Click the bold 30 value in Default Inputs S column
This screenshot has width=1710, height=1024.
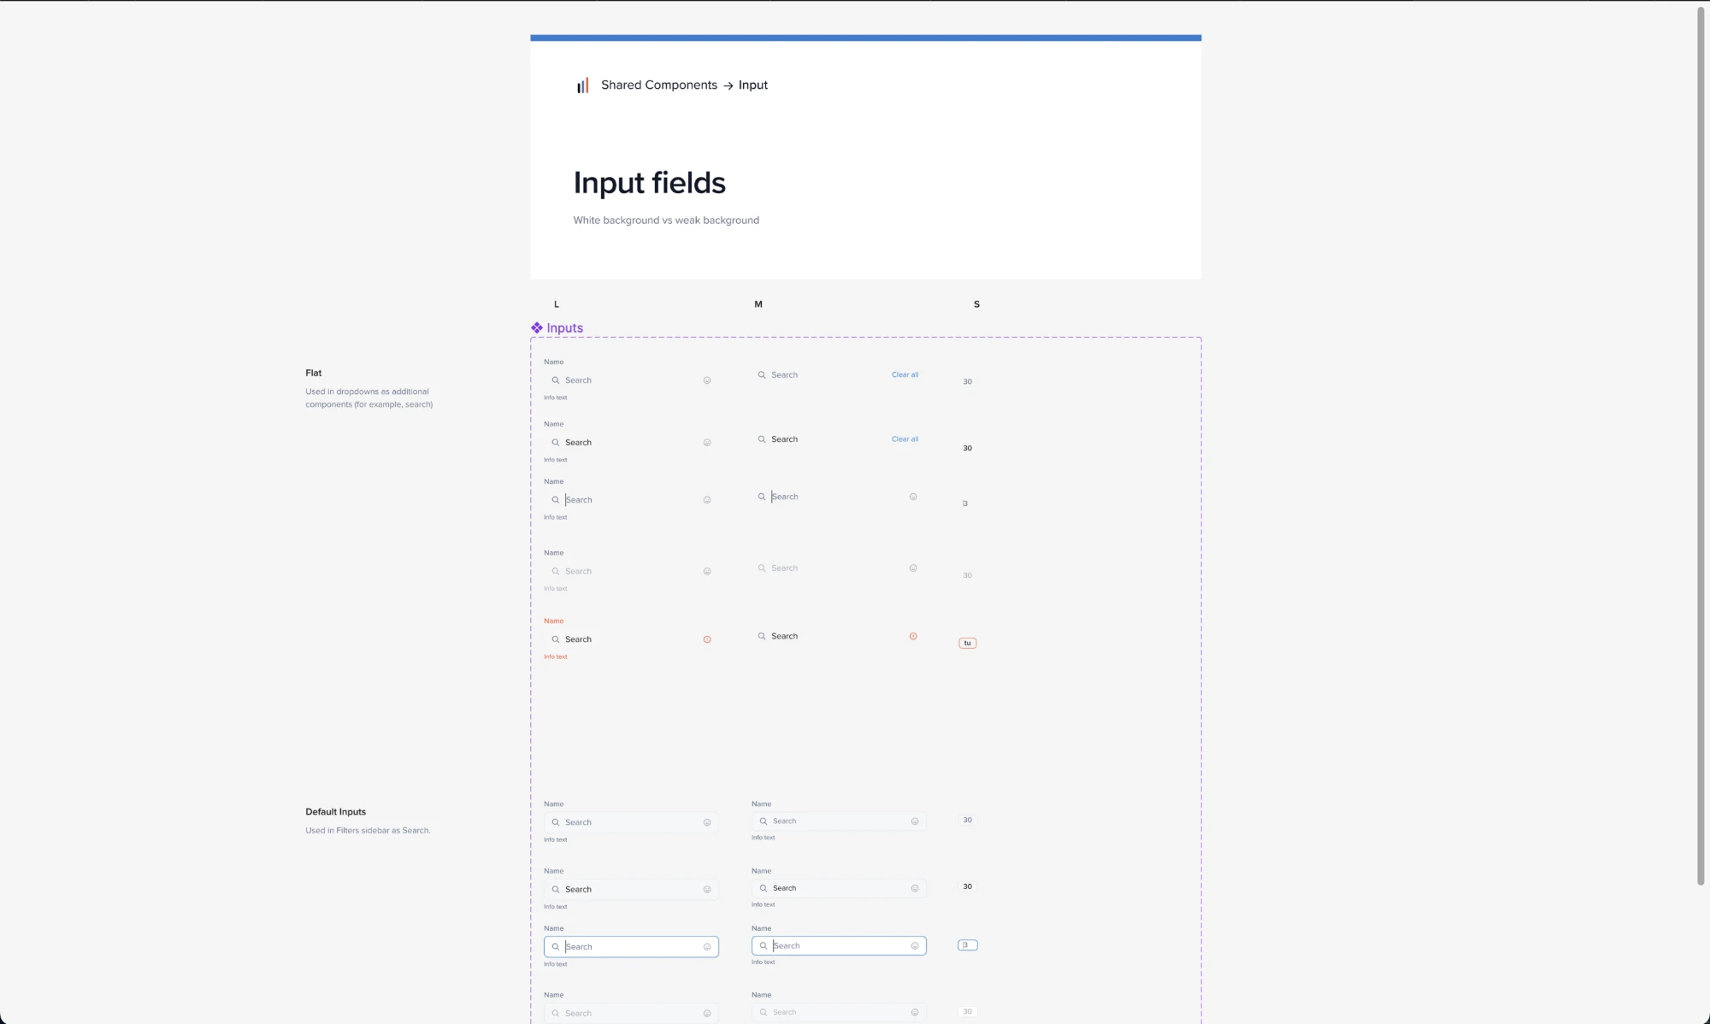(x=968, y=886)
